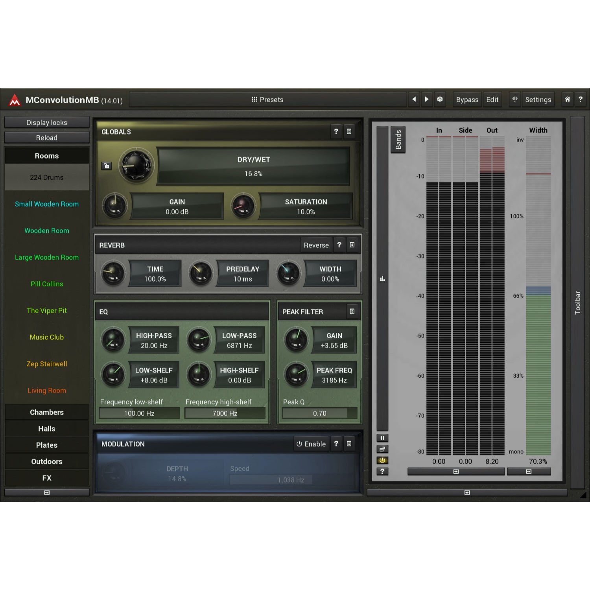Open the meters help question mark
Screen dimensions: 590x590
click(382, 471)
